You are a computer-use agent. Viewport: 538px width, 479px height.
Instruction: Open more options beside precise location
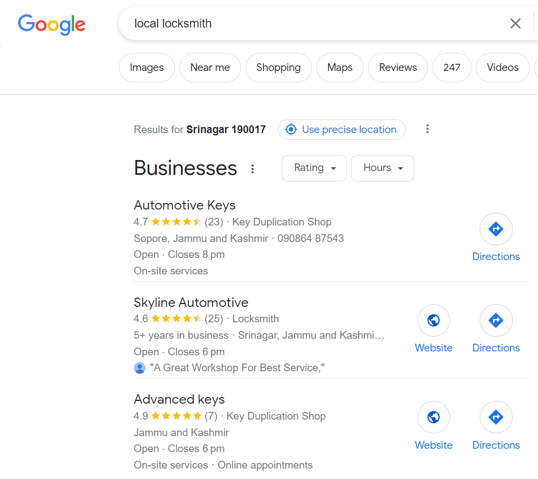click(427, 129)
